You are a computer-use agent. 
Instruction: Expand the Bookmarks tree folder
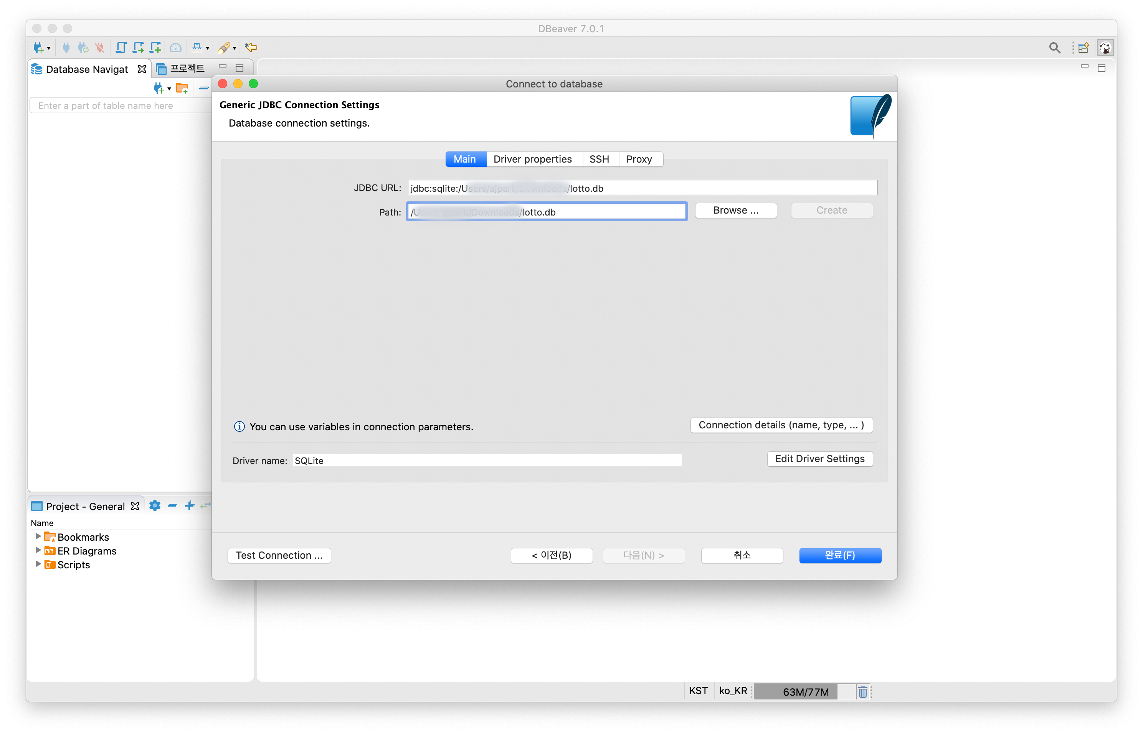tap(38, 536)
